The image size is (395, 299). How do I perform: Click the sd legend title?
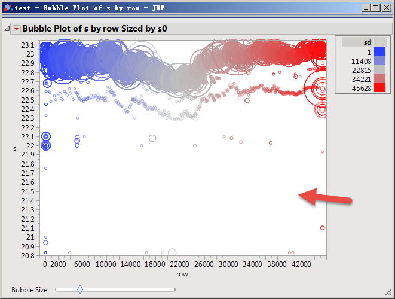[368, 42]
